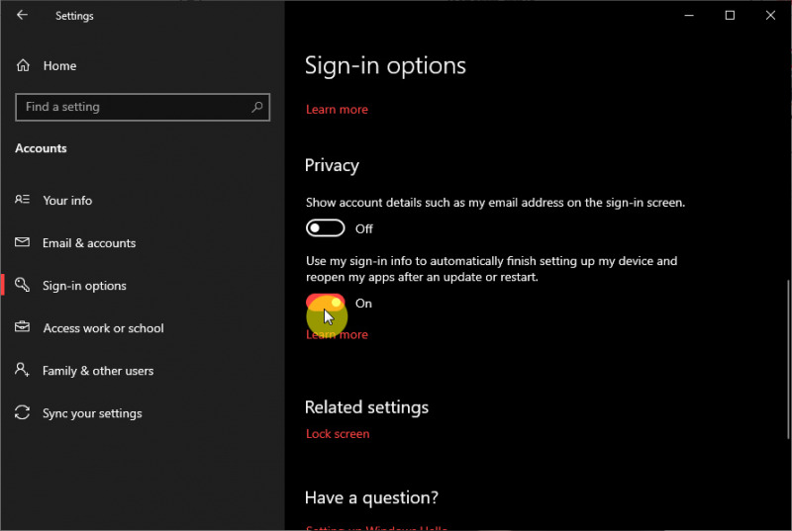Open the Setting up Windows Hello link
Image resolution: width=792 pixels, height=531 pixels.
376,527
